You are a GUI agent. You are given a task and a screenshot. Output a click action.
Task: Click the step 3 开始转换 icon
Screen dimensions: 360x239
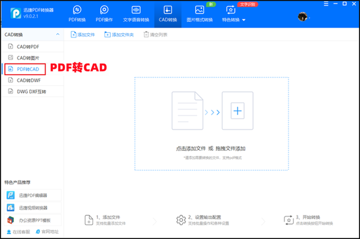pos(289,220)
